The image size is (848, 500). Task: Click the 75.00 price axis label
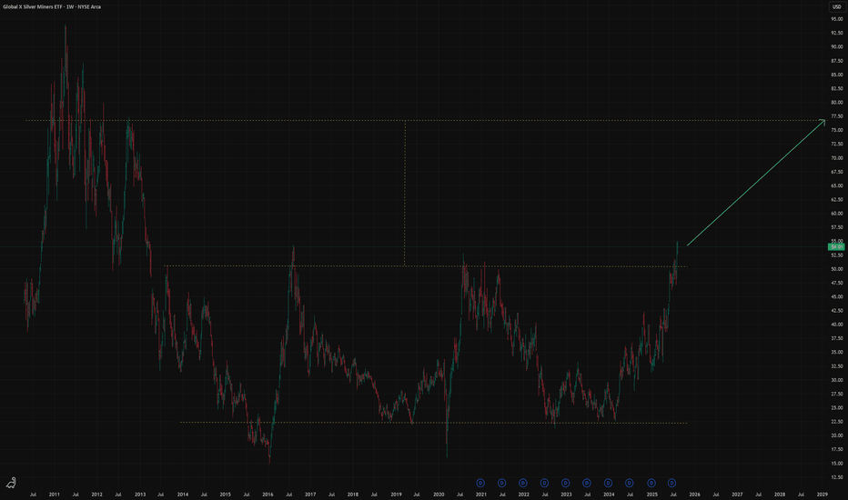point(837,130)
